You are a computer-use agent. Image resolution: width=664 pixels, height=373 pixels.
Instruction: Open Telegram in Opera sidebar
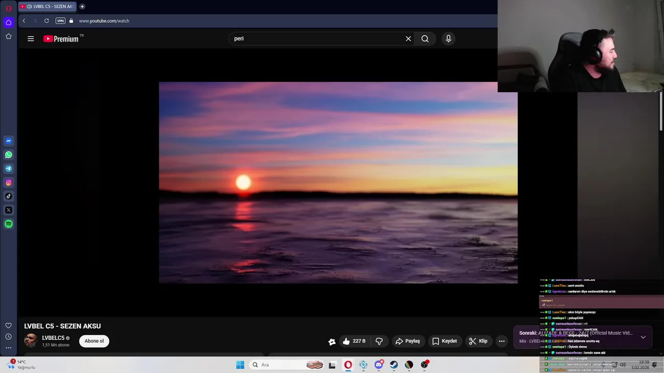[8, 168]
